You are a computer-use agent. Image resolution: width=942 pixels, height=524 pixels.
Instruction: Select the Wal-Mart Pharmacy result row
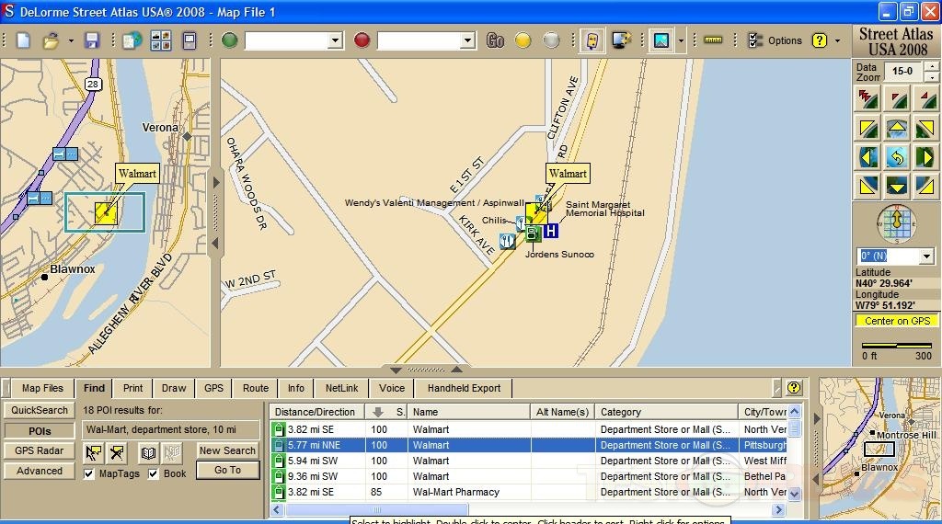(x=455, y=492)
